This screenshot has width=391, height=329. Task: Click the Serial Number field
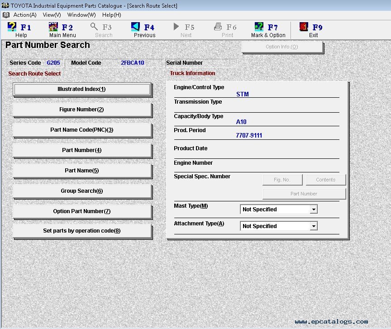pos(201,63)
